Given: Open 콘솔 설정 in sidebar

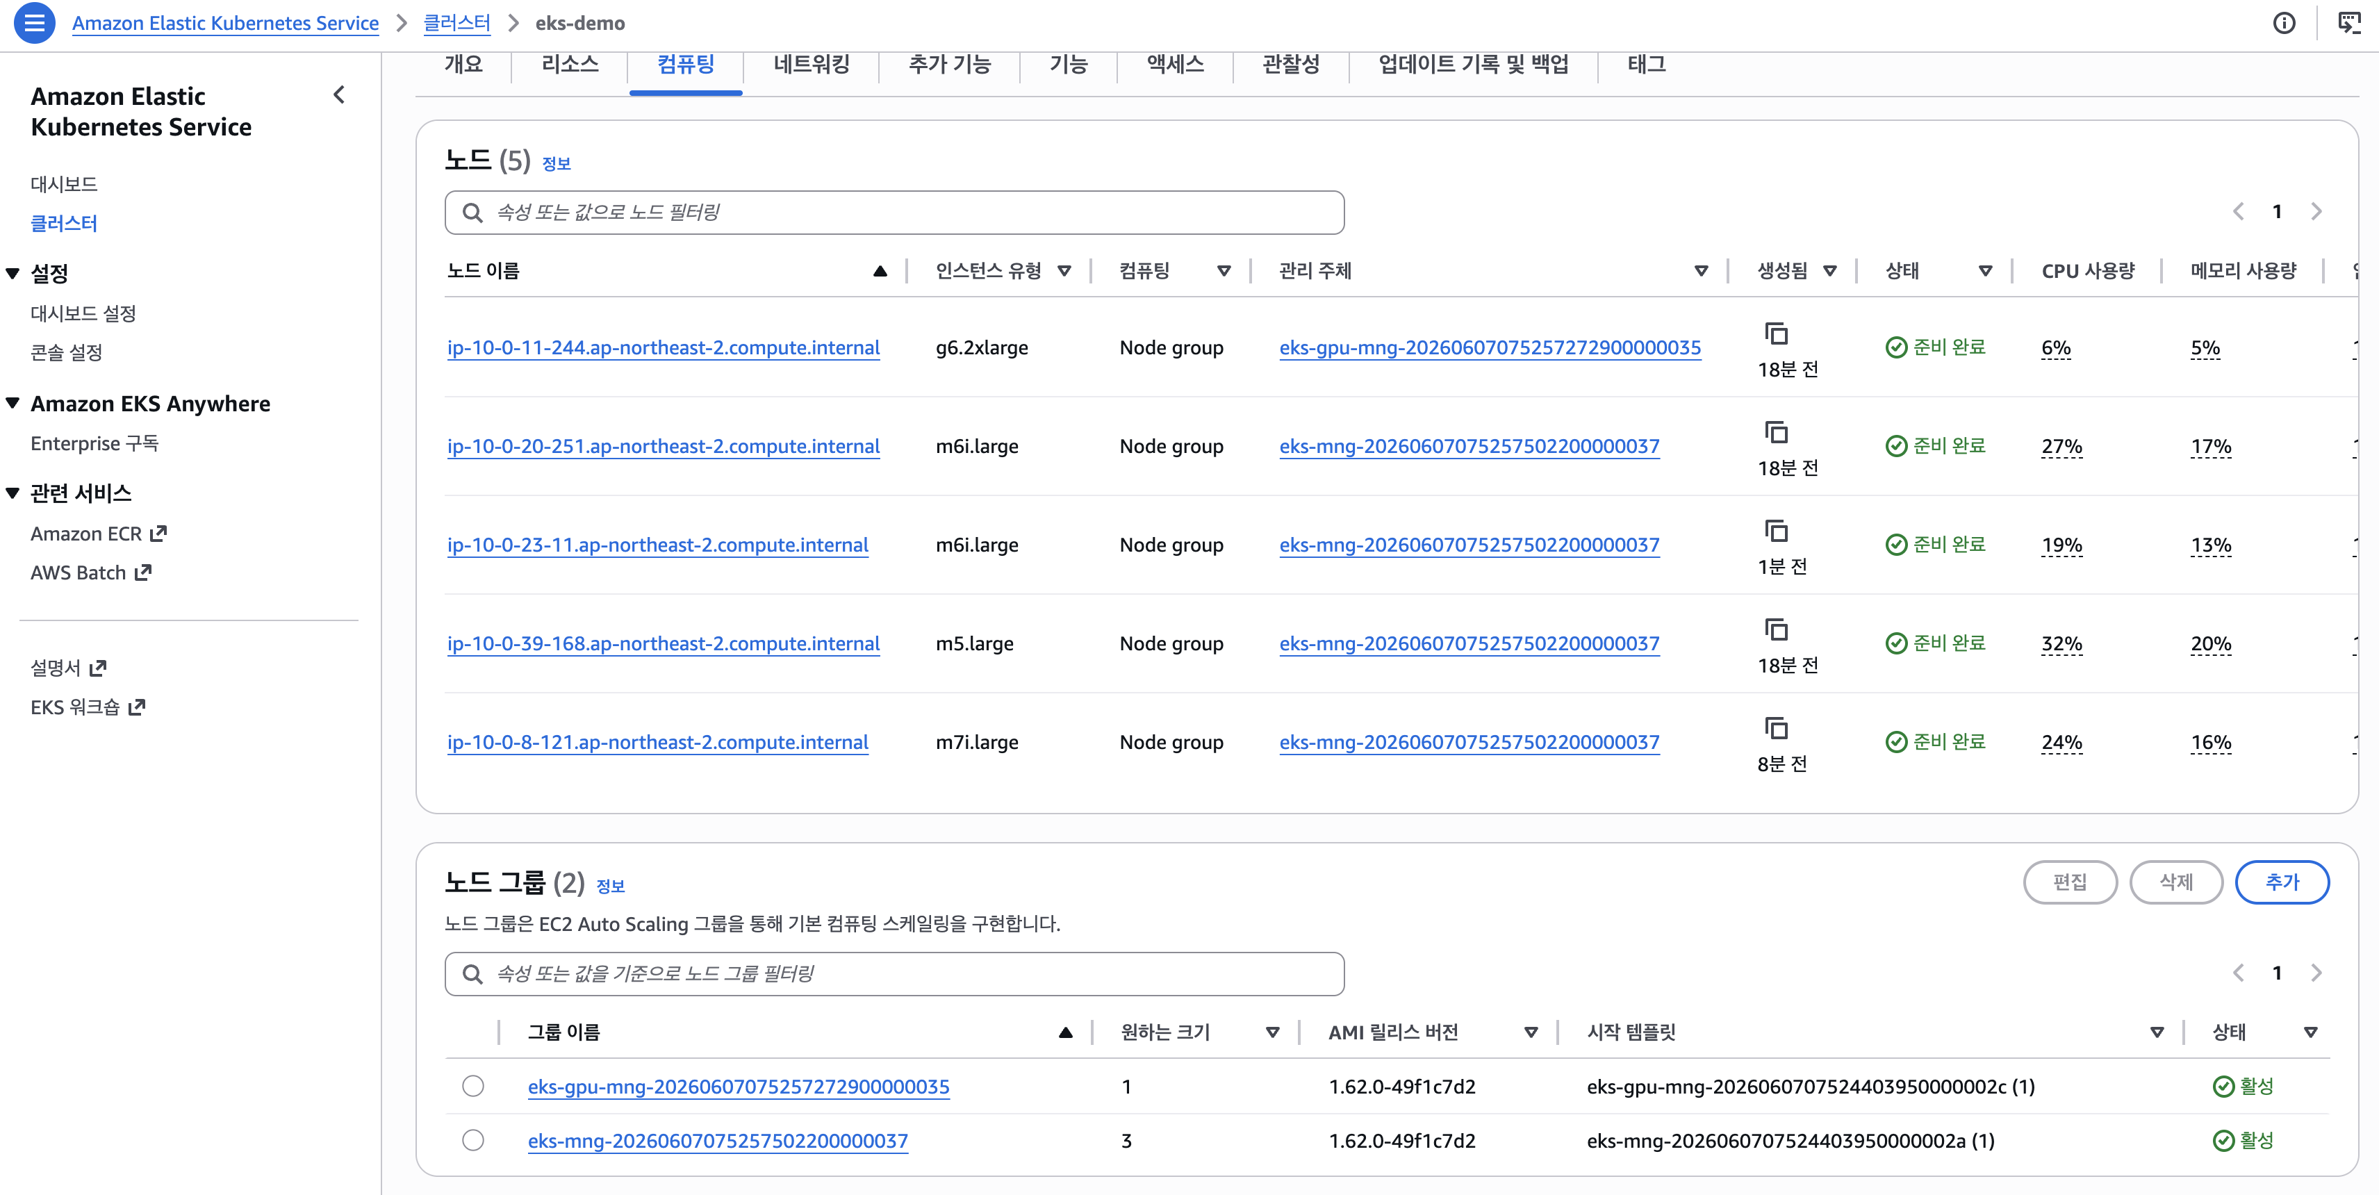Looking at the screenshot, I should click(67, 353).
